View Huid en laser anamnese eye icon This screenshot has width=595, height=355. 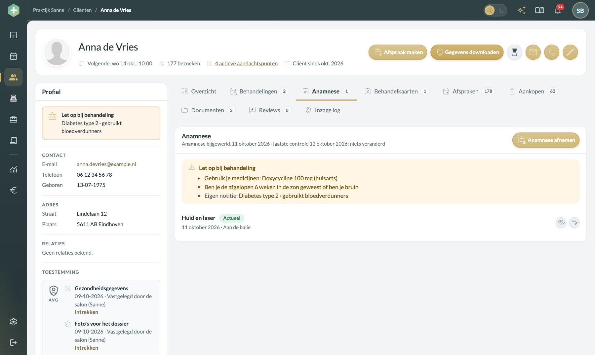pos(561,223)
